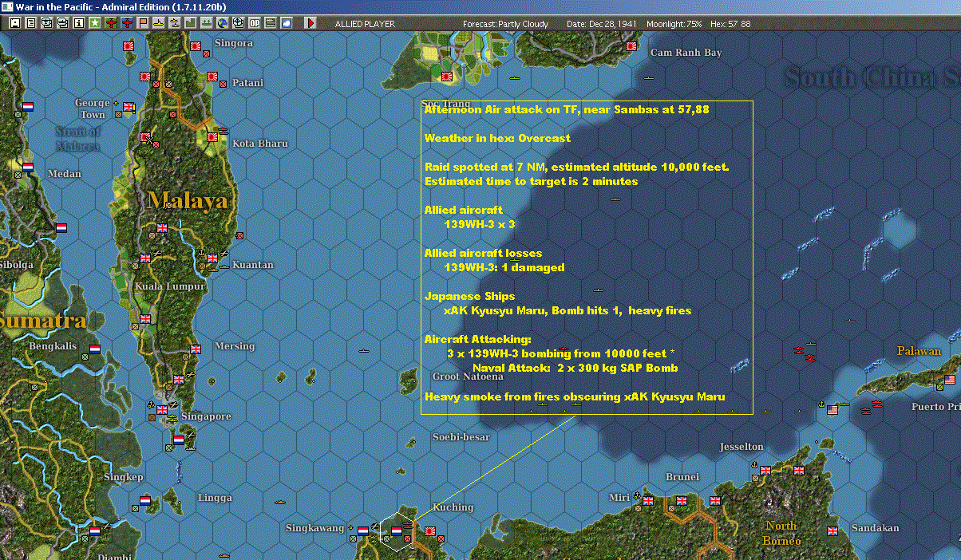Click the stacked-windows icon beside the document icon

(x=47, y=23)
